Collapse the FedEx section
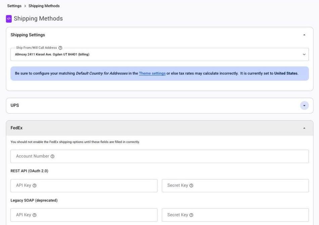This screenshot has width=319, height=225. coord(304,128)
